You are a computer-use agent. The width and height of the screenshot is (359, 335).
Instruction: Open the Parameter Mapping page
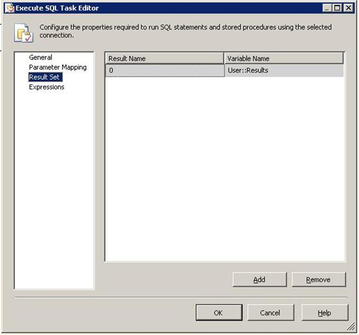click(57, 67)
